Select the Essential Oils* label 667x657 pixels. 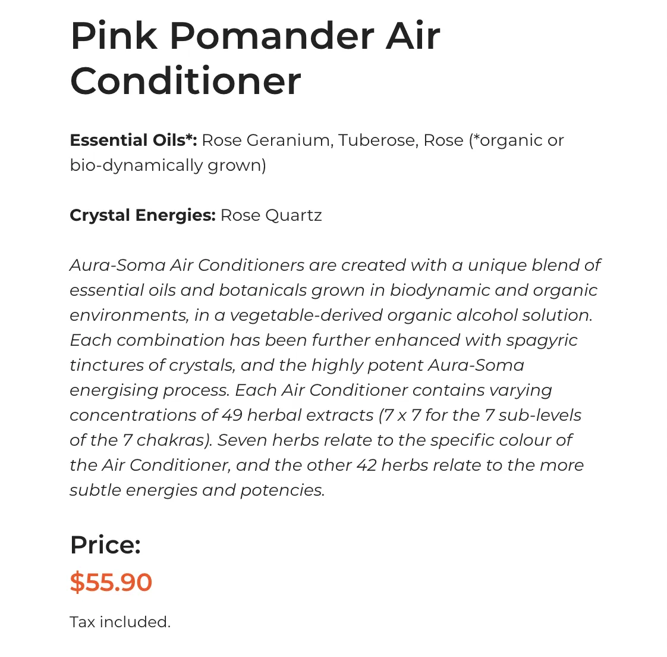(134, 140)
